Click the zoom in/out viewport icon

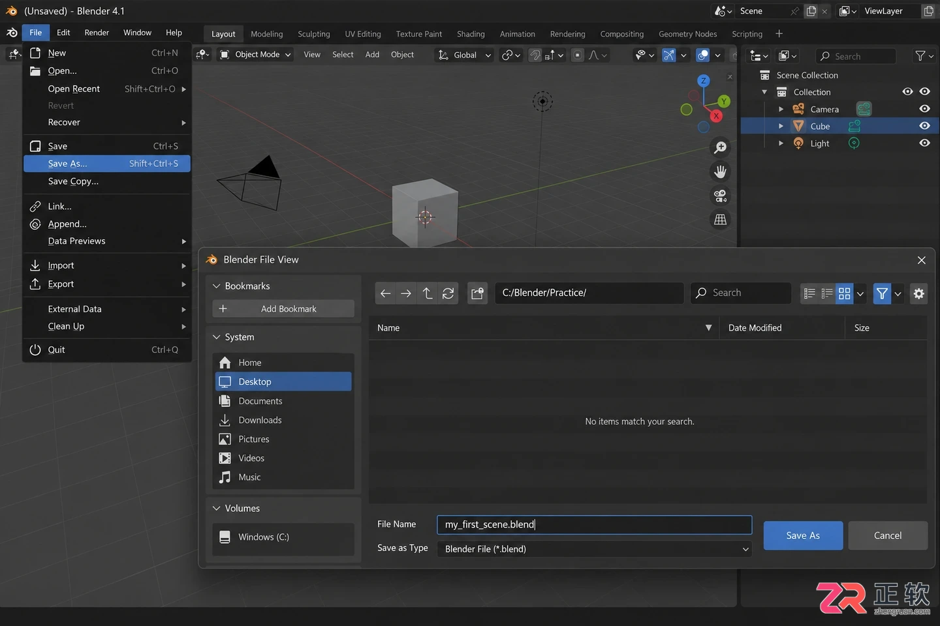(721, 147)
